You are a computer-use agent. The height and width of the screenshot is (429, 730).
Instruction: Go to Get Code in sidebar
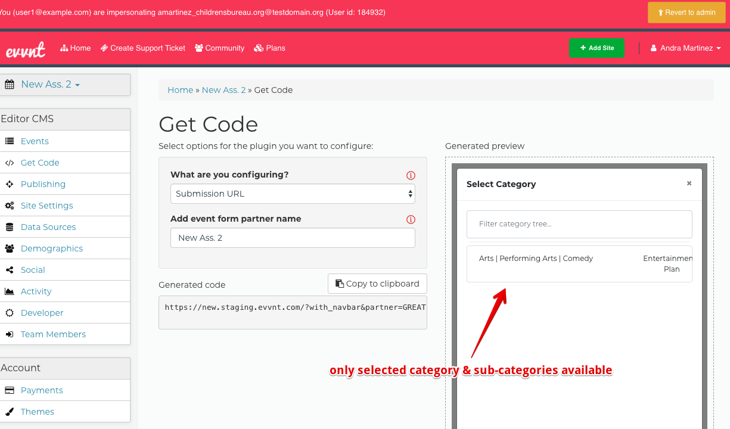pyautogui.click(x=40, y=163)
